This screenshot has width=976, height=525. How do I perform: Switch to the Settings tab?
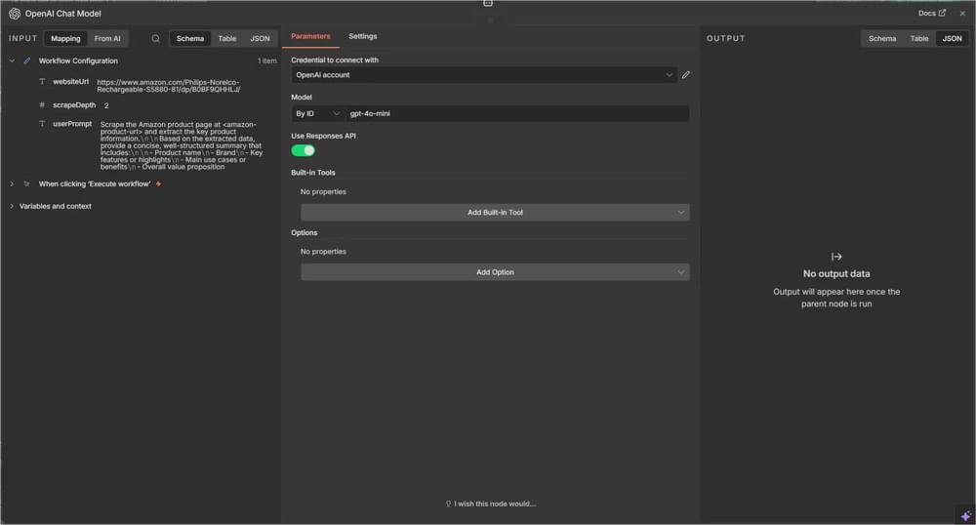[362, 36]
